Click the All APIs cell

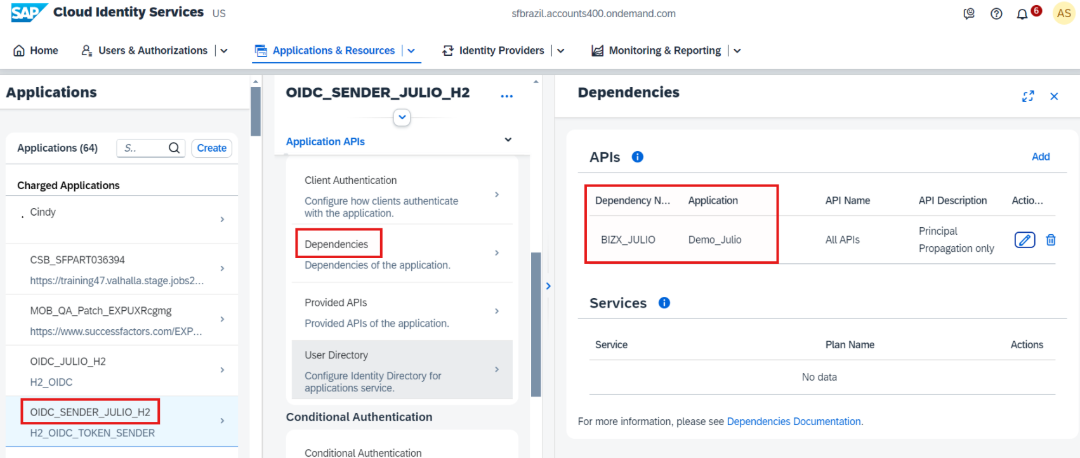point(842,240)
